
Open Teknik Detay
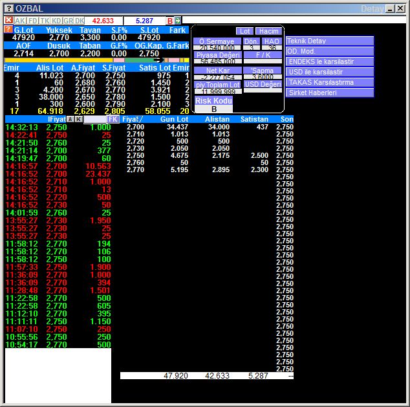(x=330, y=41)
